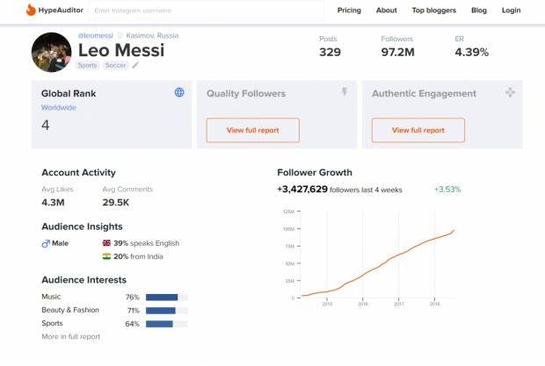
Task: Click the Account Activity heading
Action: pos(78,172)
